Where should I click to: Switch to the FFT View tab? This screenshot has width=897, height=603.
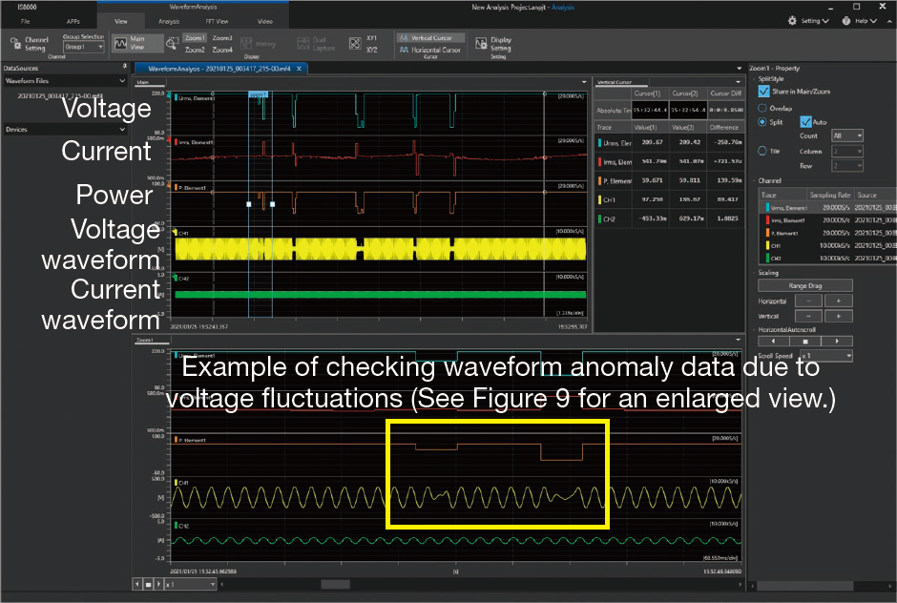(216, 20)
